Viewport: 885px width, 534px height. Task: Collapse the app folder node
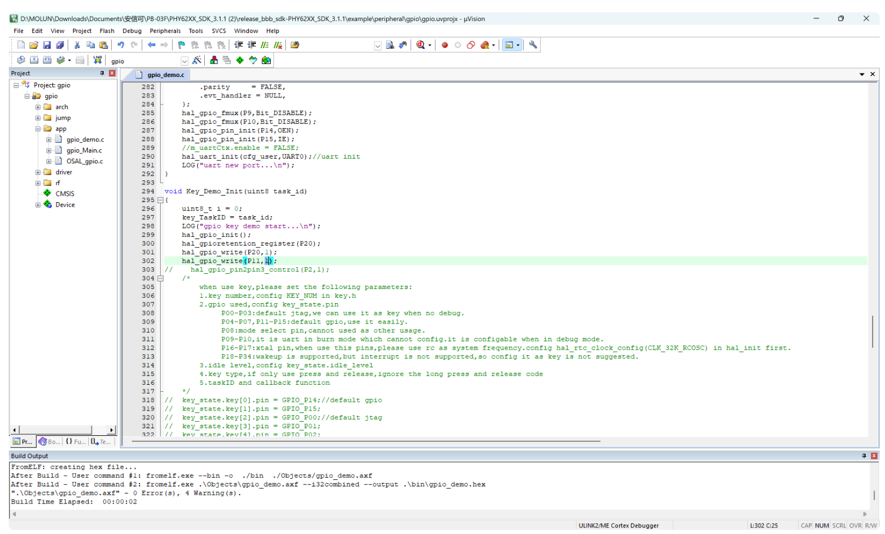point(38,129)
